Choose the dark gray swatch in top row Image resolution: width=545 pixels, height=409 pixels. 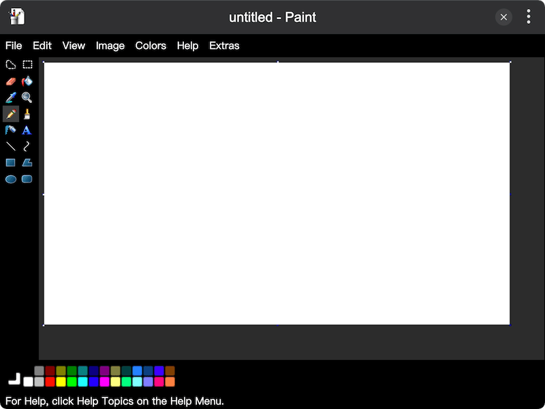(x=40, y=371)
